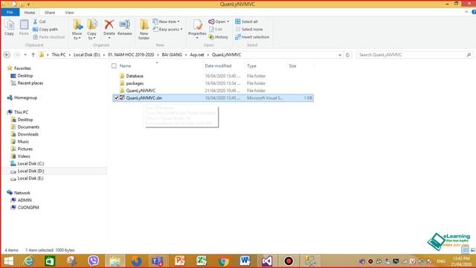Go up one folder level arrow
Screen dimensions: 476x268
(33, 54)
